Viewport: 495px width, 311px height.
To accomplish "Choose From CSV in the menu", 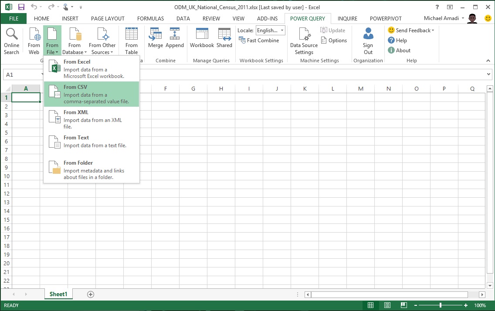I will click(92, 94).
